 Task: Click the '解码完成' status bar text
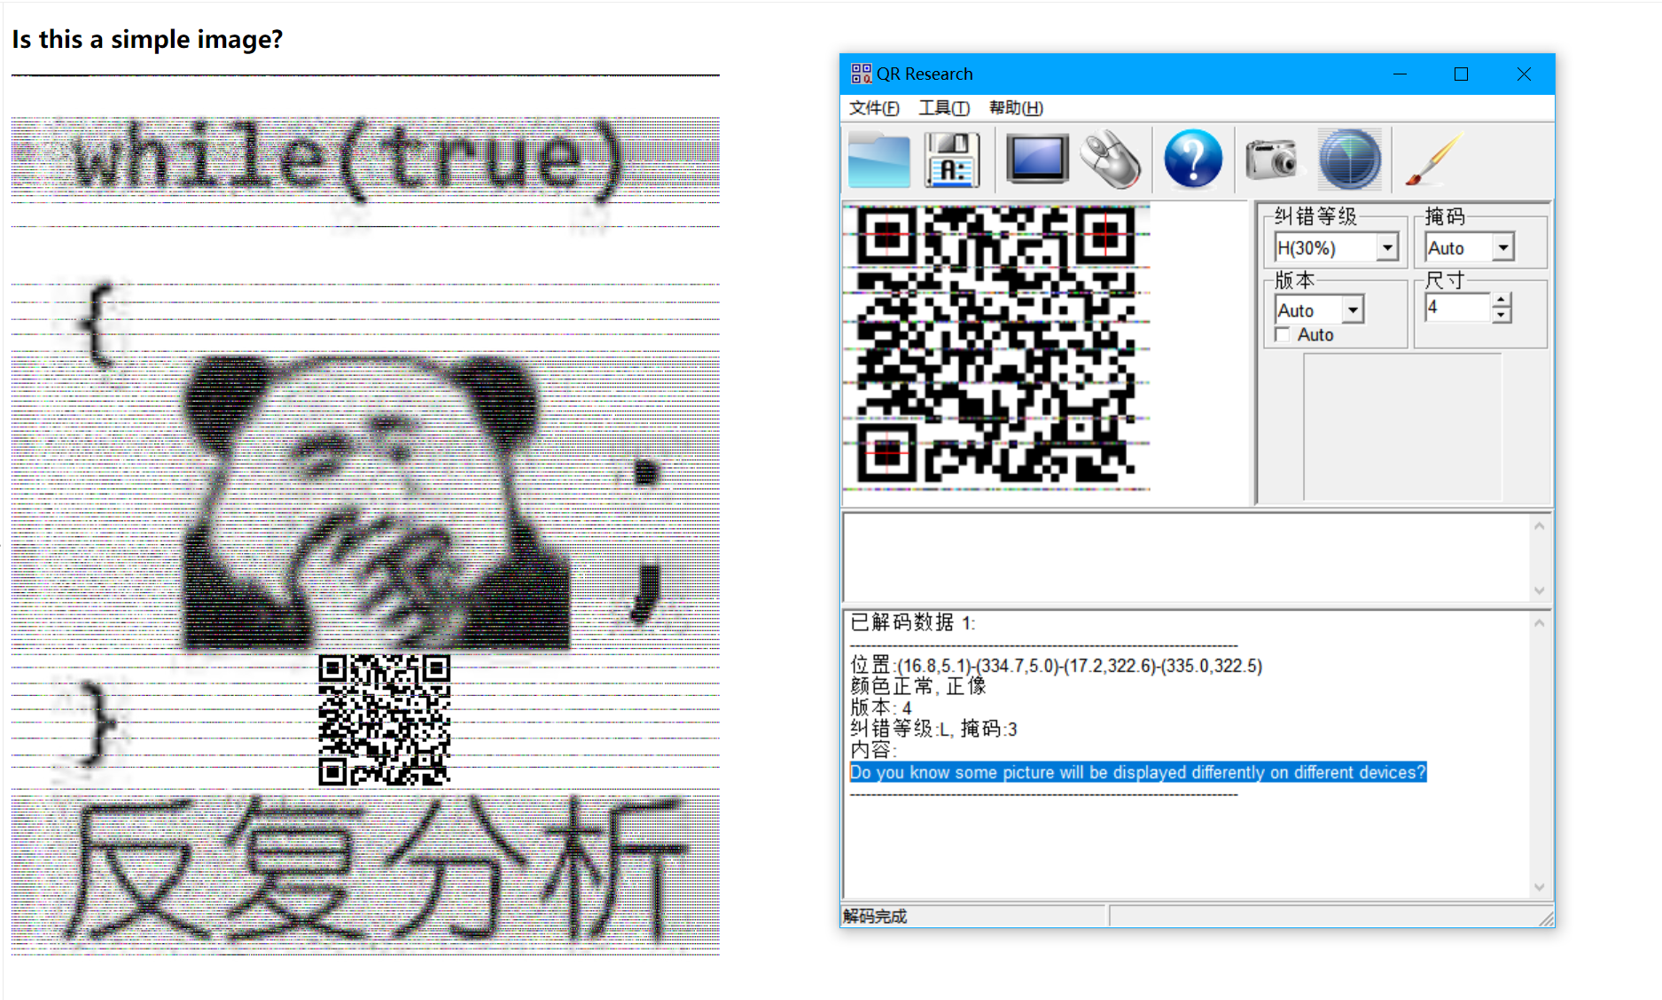tap(875, 916)
